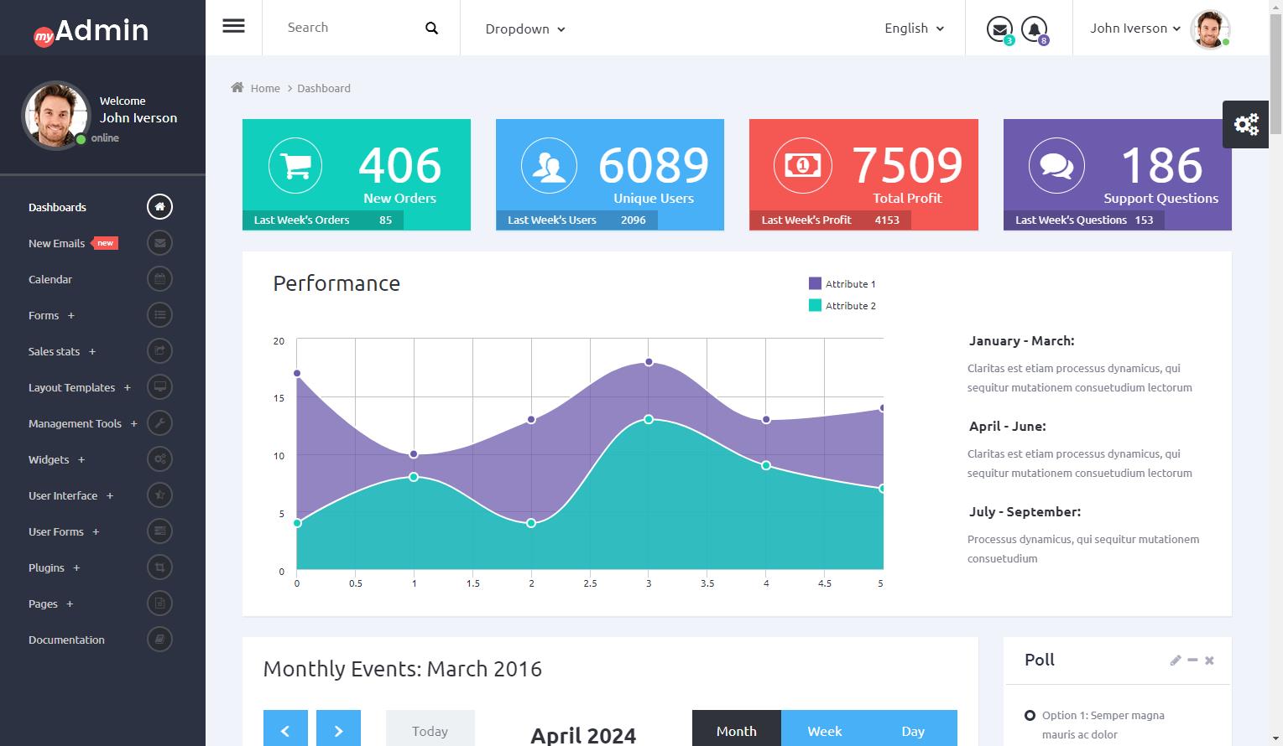Click the header user avatar

(1210, 28)
